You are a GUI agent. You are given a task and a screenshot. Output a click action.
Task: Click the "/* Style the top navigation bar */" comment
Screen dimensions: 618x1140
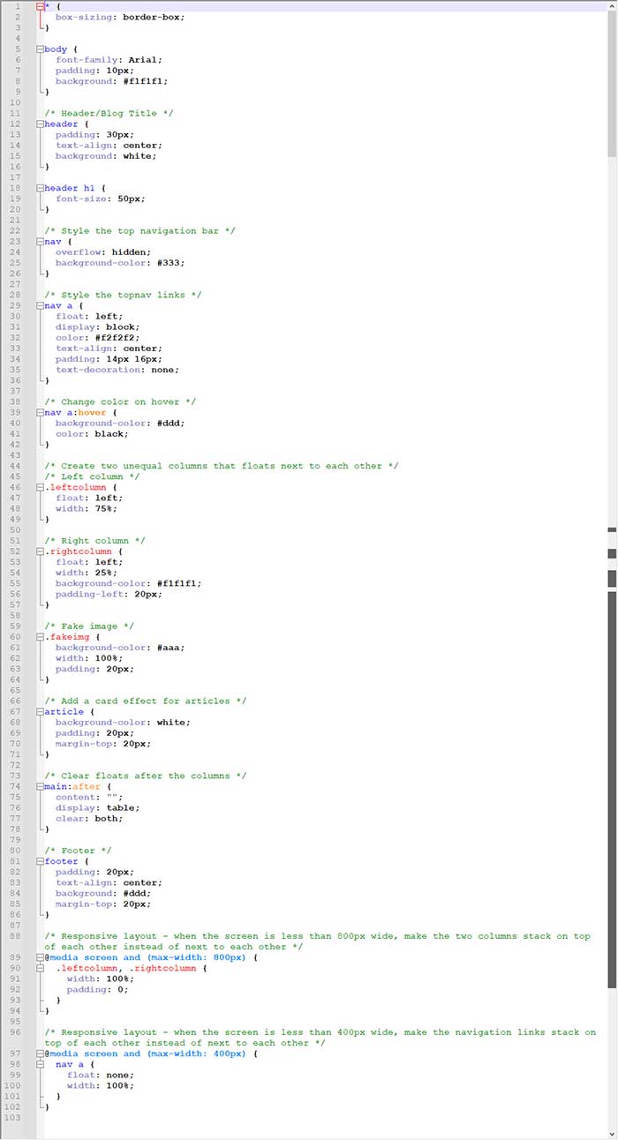click(x=141, y=231)
